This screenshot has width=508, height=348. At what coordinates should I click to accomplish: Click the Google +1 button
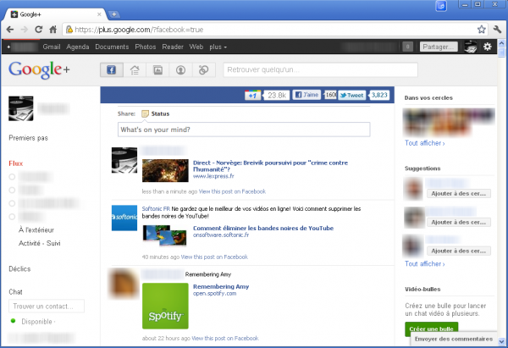tap(252, 95)
